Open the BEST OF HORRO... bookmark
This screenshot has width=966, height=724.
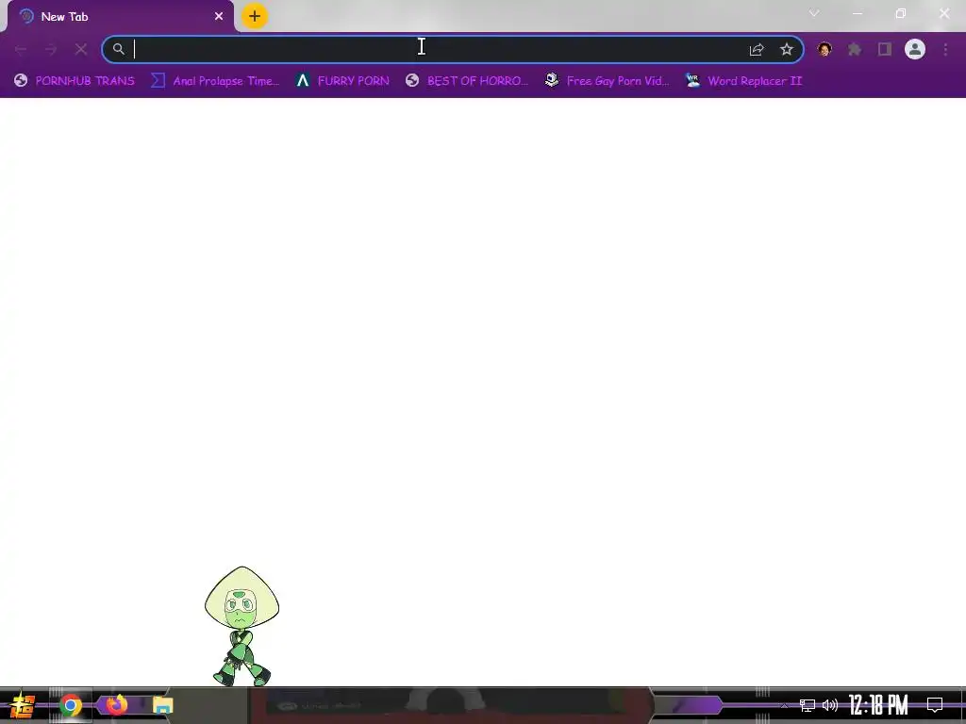click(x=467, y=81)
